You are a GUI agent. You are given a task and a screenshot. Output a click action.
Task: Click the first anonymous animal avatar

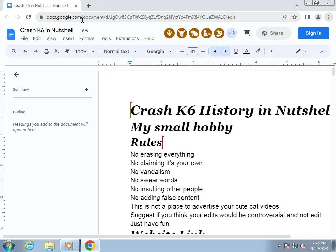tap(169, 33)
